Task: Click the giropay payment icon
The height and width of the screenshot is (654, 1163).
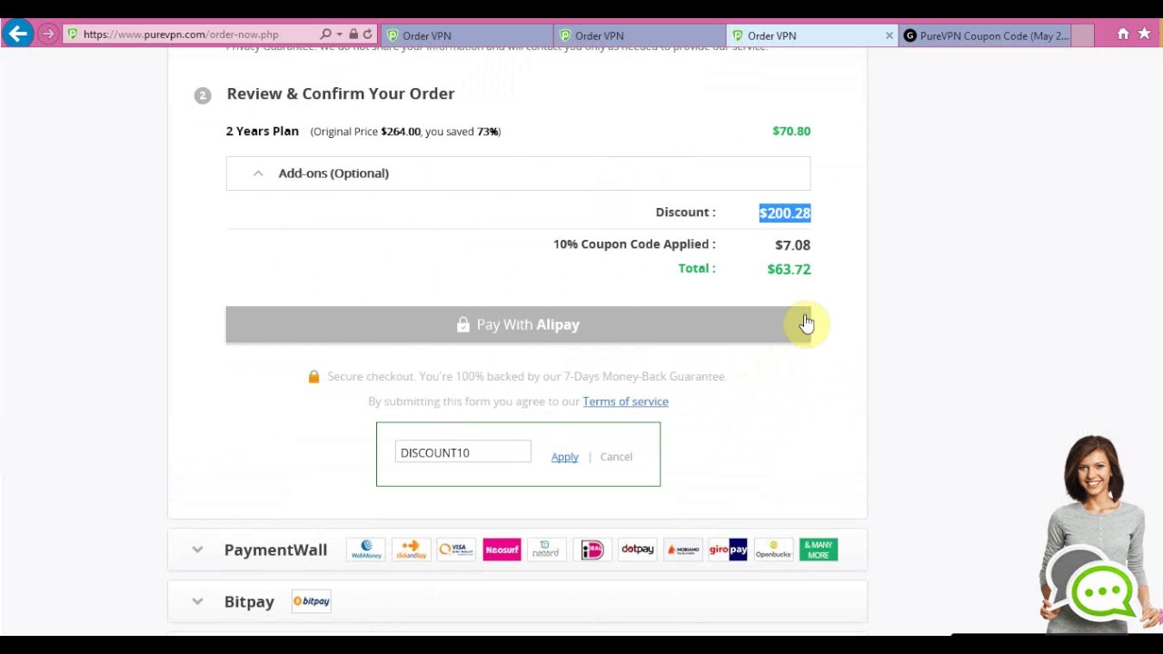Action: (728, 550)
